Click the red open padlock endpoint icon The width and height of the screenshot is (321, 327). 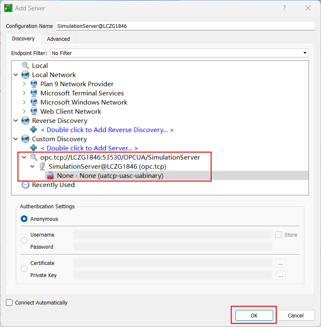[50, 176]
